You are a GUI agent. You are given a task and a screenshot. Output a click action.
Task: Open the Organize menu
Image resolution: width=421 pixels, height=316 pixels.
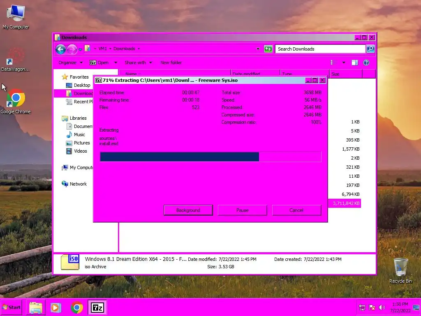[71, 63]
